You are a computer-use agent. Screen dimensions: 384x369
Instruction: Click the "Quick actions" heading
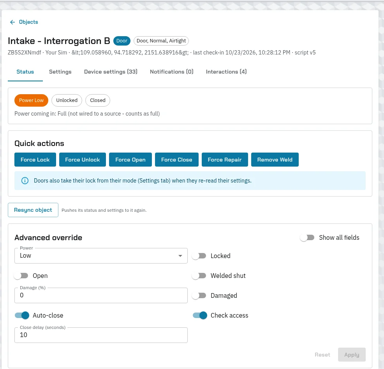(x=39, y=143)
